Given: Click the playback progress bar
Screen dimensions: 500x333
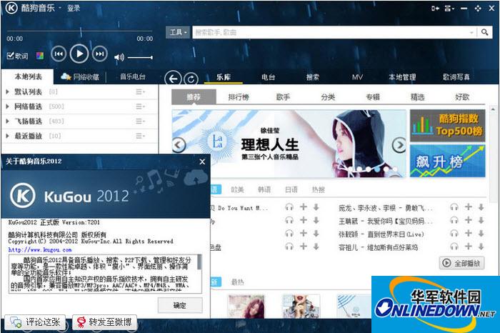Looking at the screenshot, I should (80, 31).
